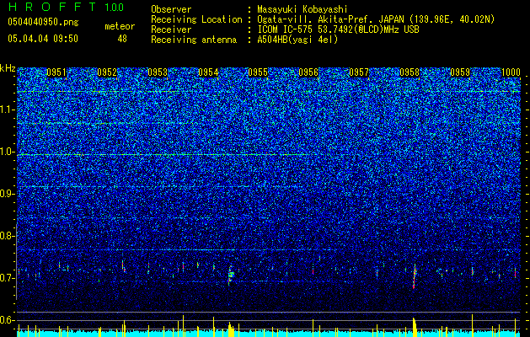Click the 0958 time marker
This screenshot has width=530, height=337.
[410, 72]
